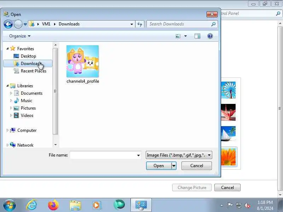The width and height of the screenshot is (283, 212).
Task: Toggle the preview pane
Action: pos(197,36)
